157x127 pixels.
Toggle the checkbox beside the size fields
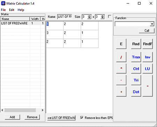(110, 16)
